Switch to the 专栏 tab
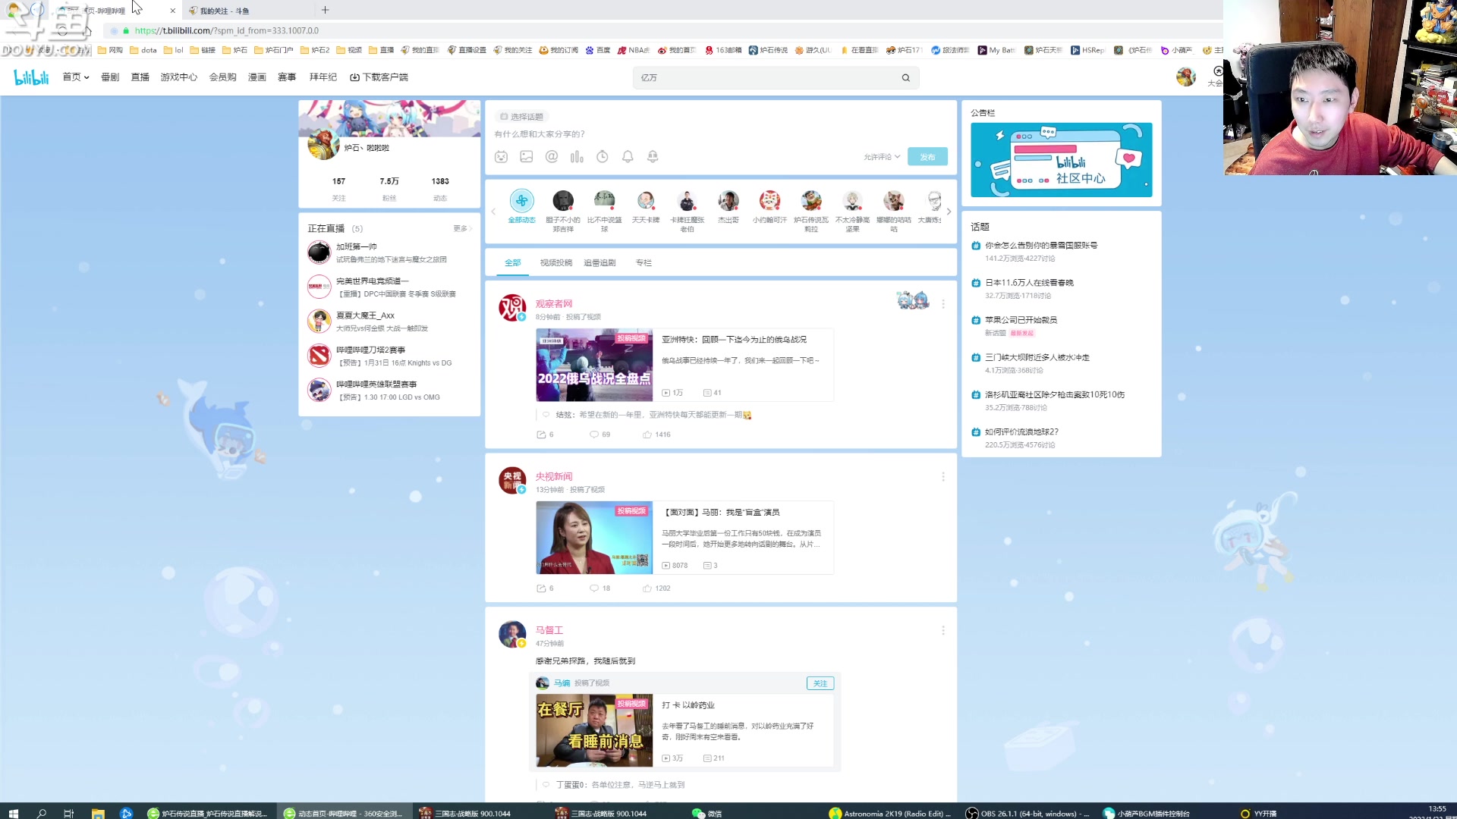 pos(644,263)
